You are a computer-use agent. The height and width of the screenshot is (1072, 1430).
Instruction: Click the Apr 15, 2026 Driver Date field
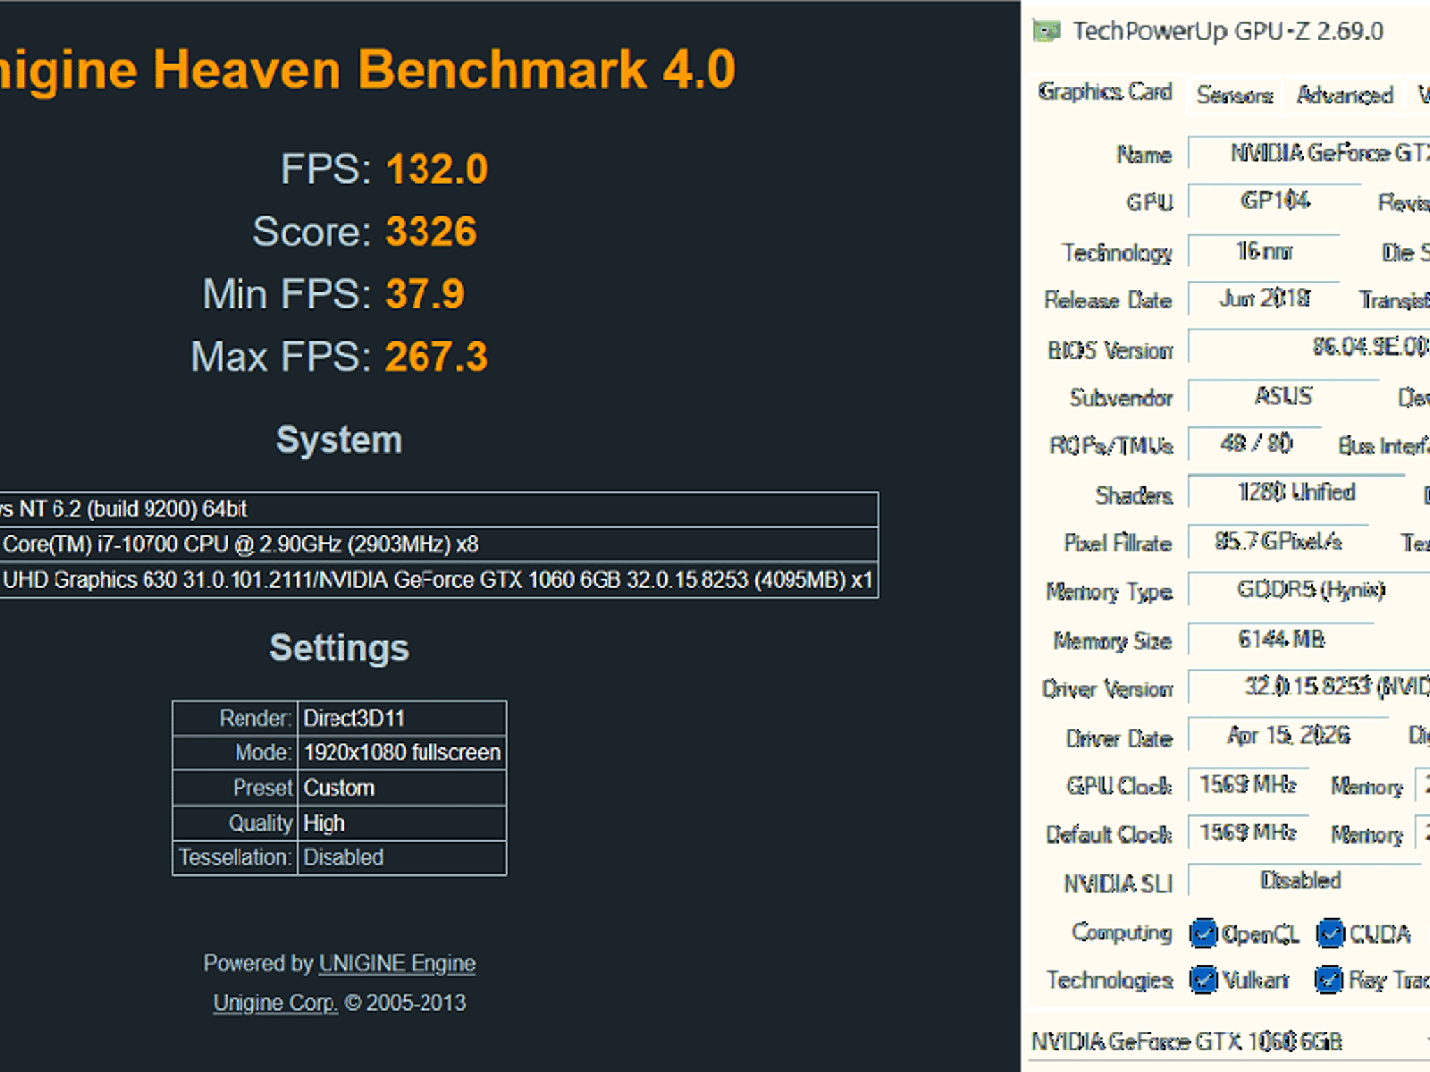pyautogui.click(x=1288, y=736)
